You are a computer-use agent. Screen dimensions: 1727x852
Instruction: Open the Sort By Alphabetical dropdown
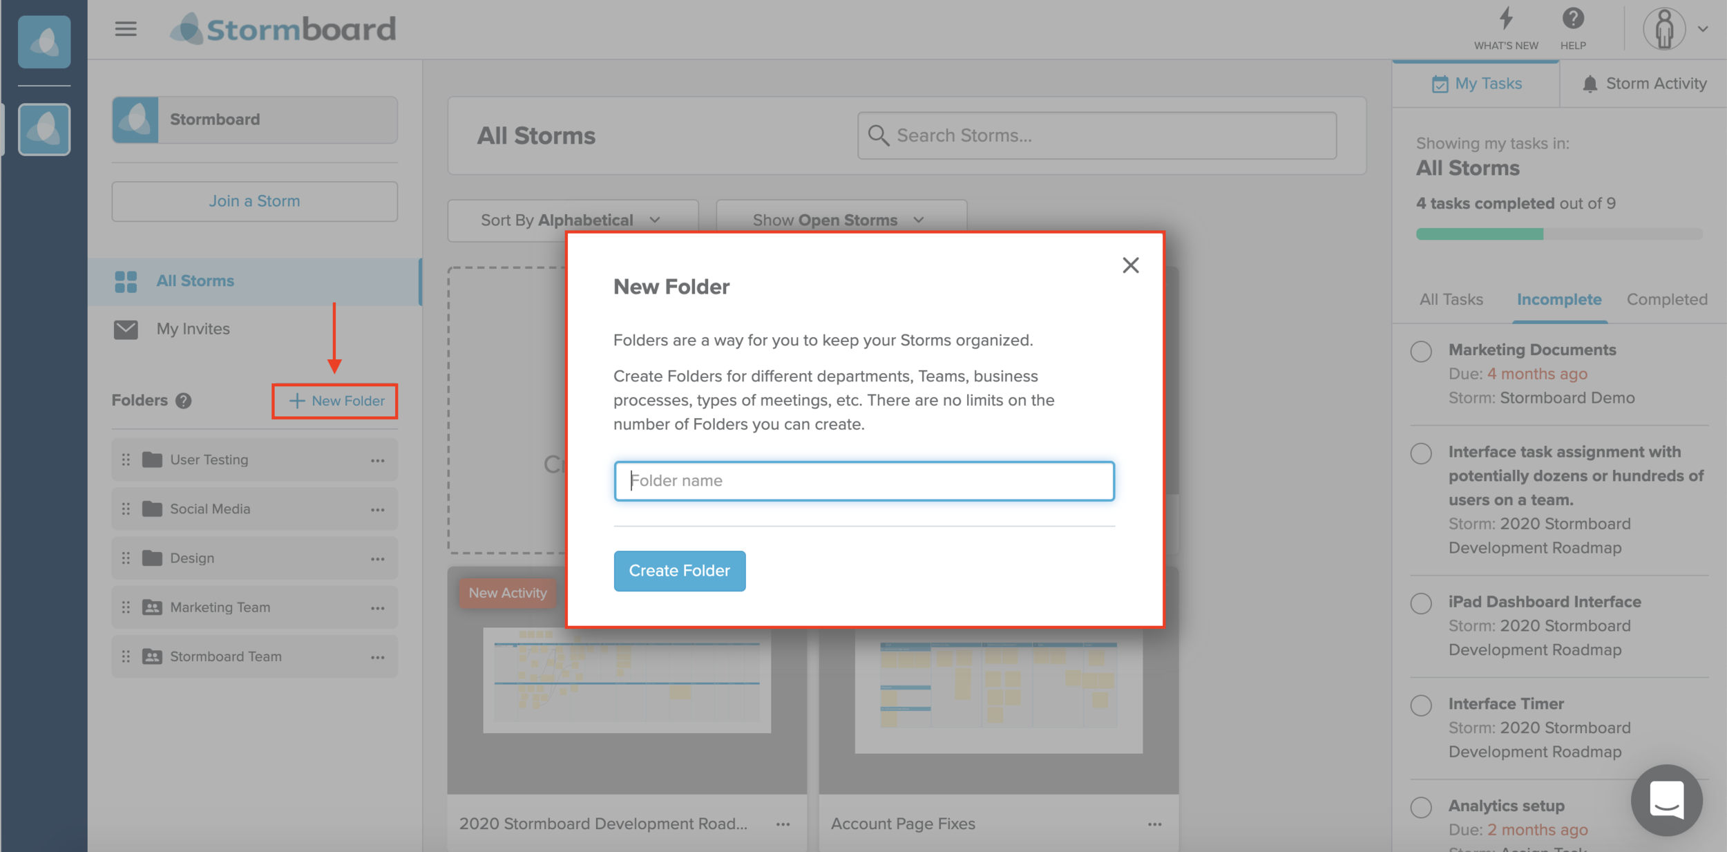573,220
